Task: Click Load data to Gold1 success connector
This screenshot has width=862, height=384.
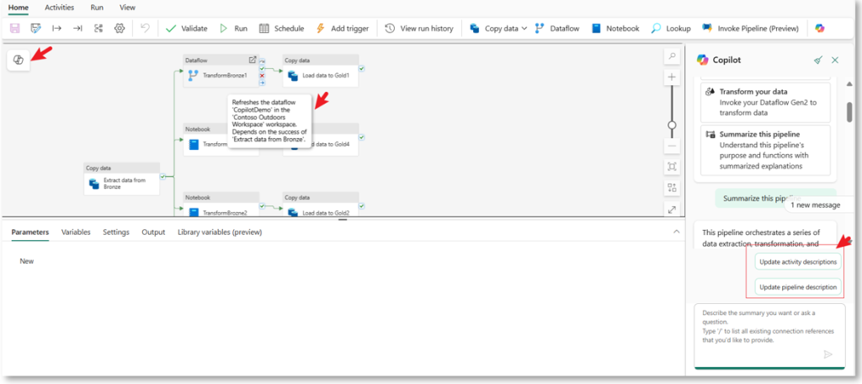Action: (361, 69)
